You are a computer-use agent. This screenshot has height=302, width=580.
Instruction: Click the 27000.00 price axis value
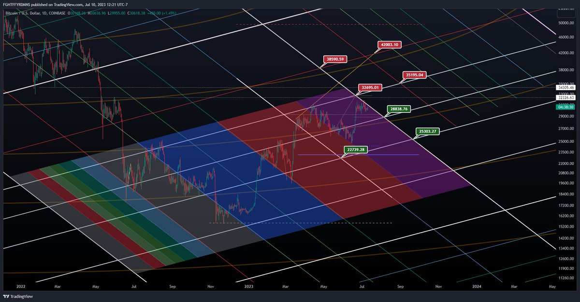(565, 129)
